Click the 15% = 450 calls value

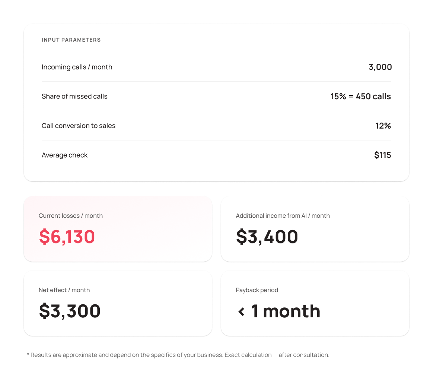(x=360, y=97)
